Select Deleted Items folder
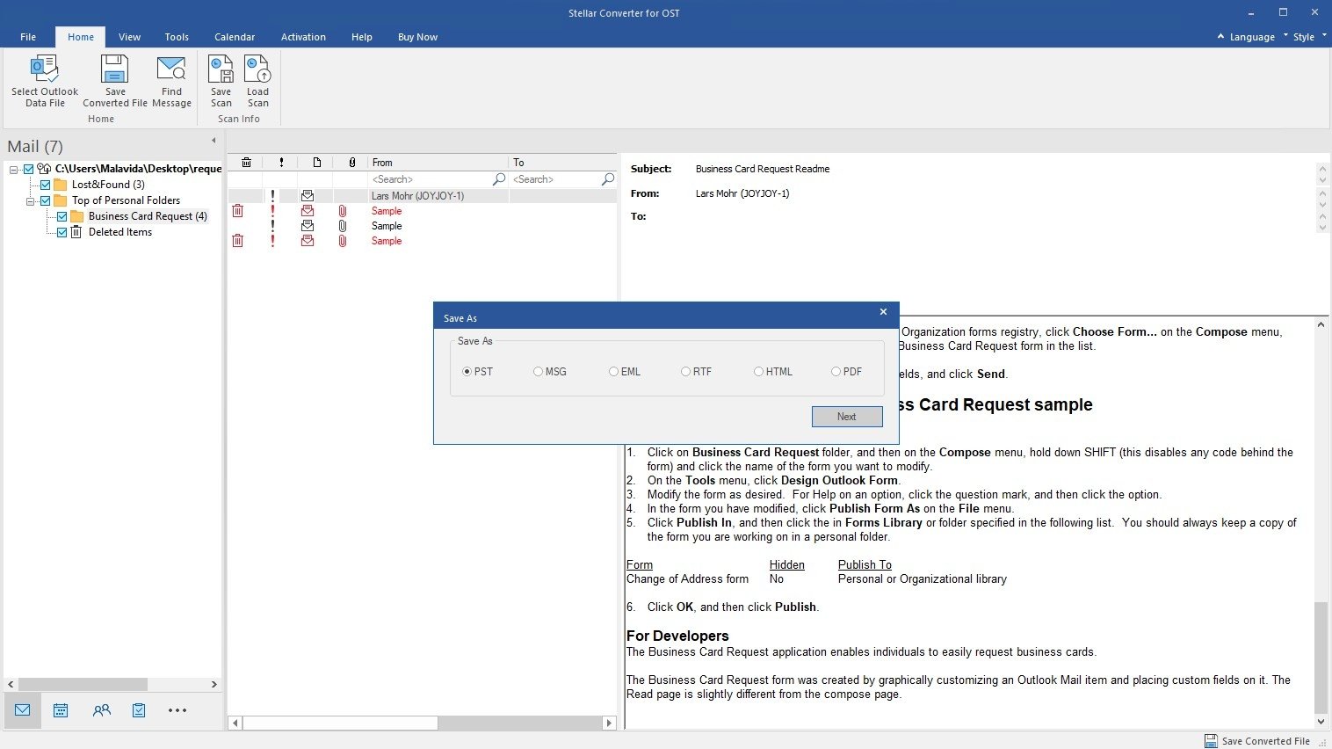 coord(120,232)
